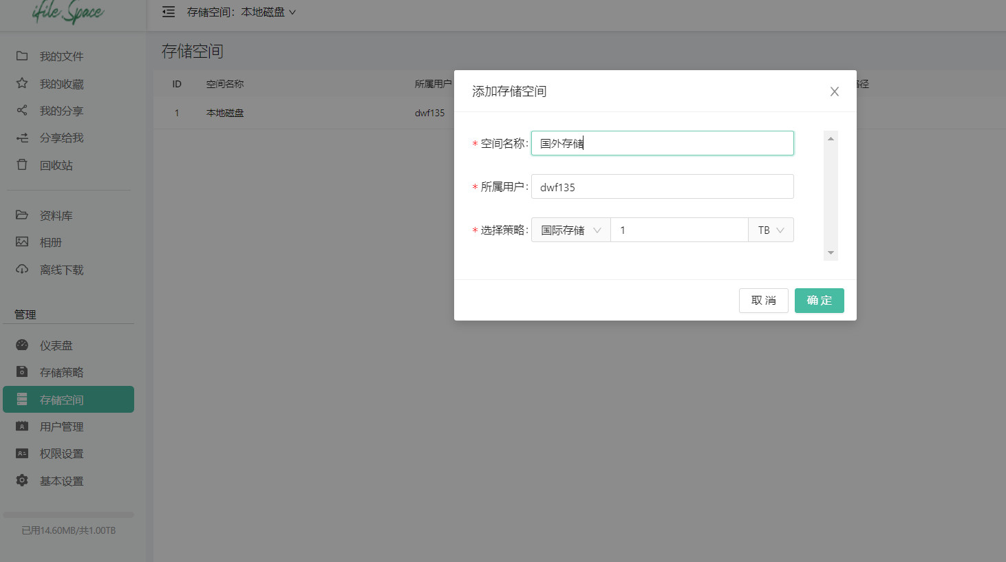This screenshot has width=1006, height=562.
Task: Click the 添加存储空间 dialog title
Action: click(x=509, y=91)
